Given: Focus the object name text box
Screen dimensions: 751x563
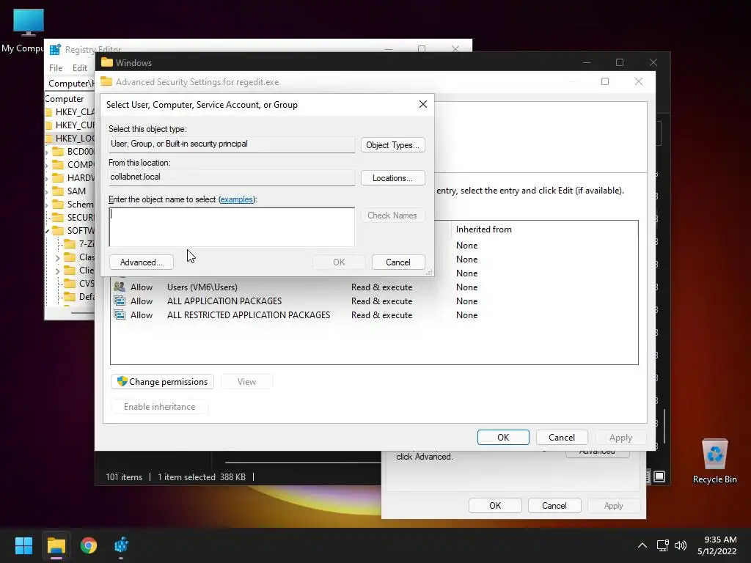Looking at the screenshot, I should tap(232, 227).
